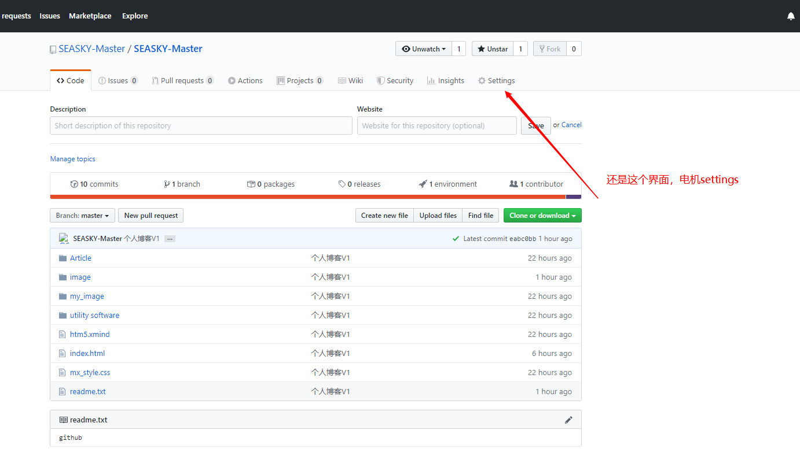Switch to the Issues tab

pyautogui.click(x=118, y=81)
